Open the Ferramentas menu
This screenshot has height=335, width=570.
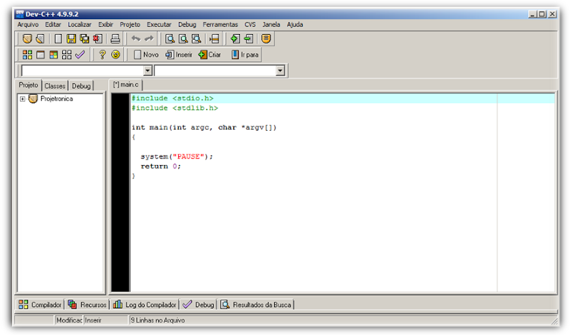coord(220,24)
